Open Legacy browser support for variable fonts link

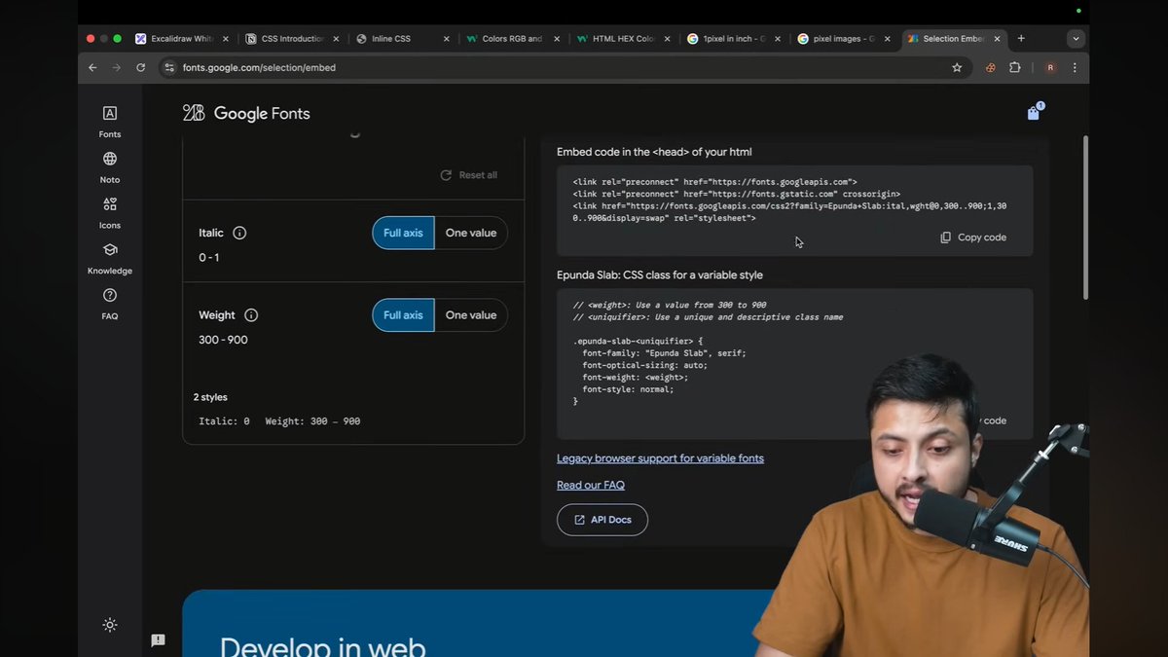(x=660, y=458)
